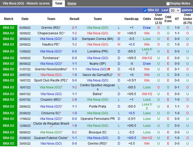Switch to the Home tab
193x147 pixels.
[72, 3]
